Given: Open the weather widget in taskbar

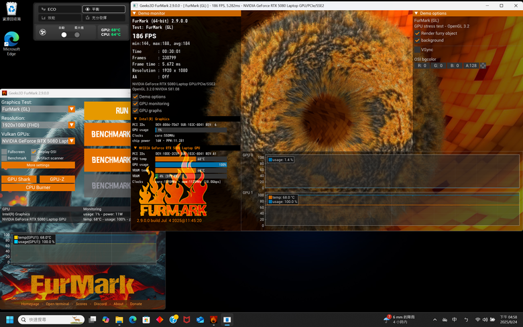Looking at the screenshot, I should click(399, 320).
